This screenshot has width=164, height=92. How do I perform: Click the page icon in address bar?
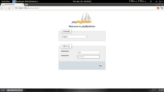pyautogui.click(x=13, y=8)
